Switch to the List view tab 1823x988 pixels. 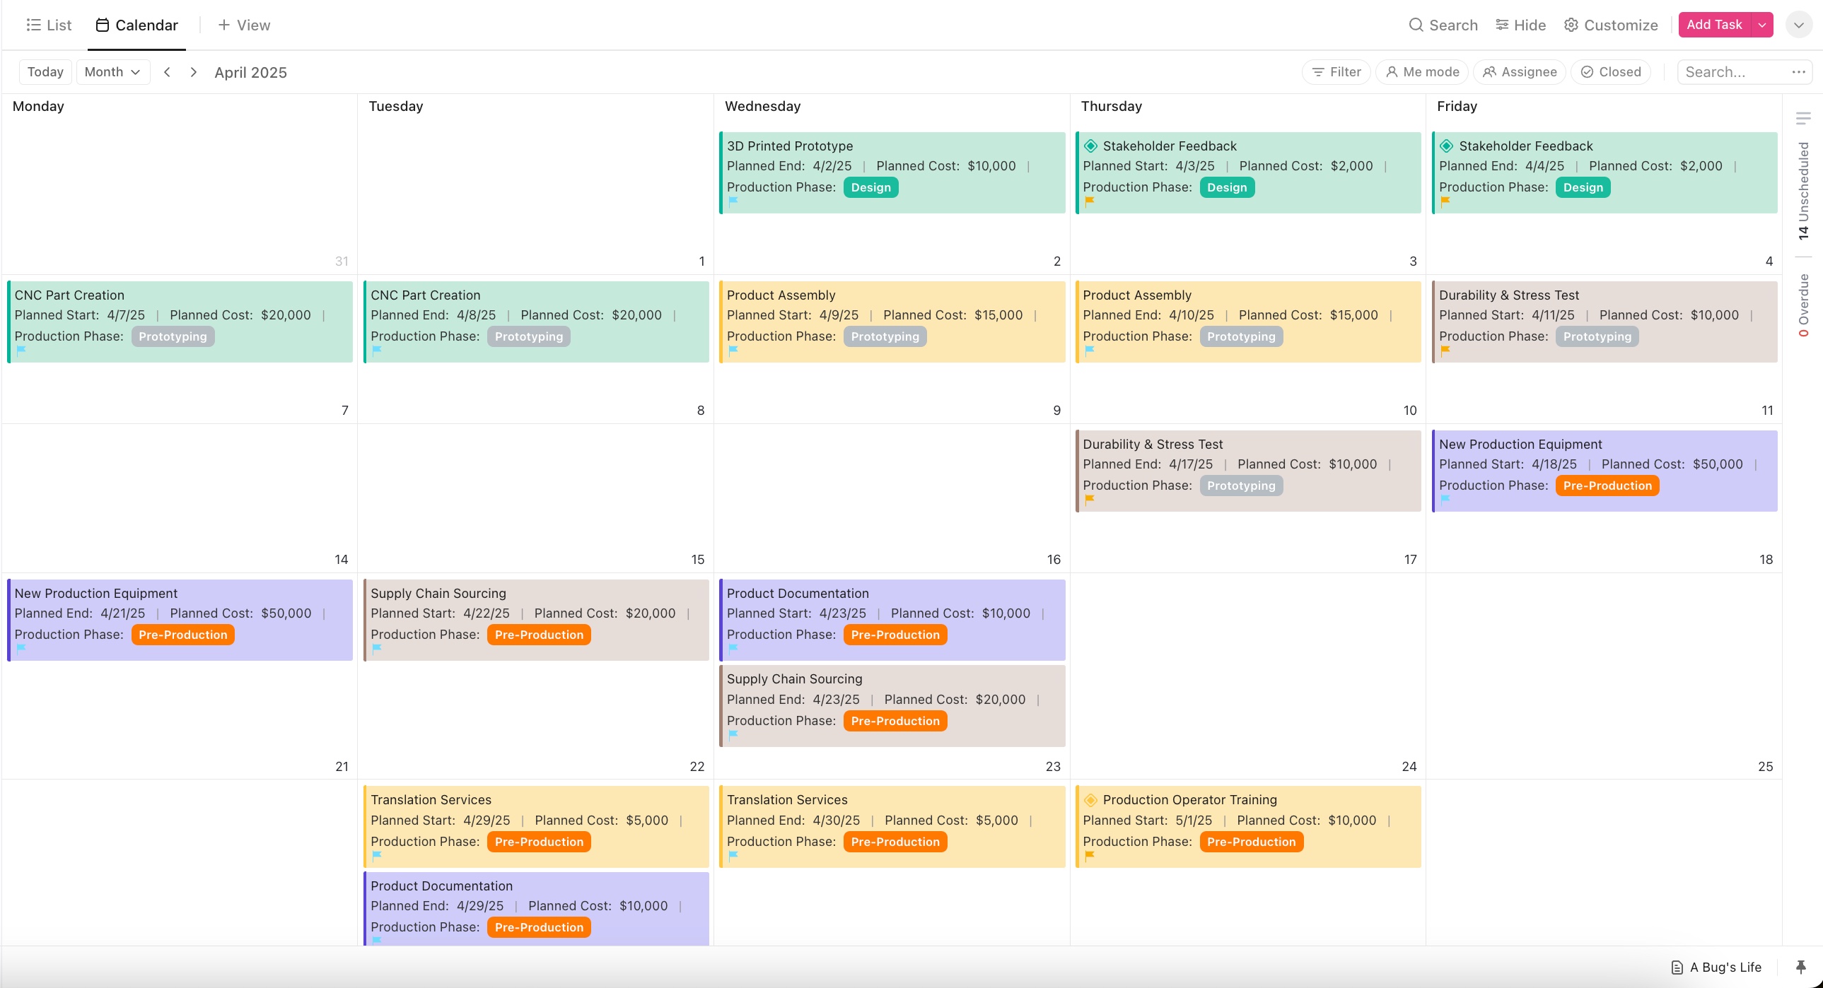pos(49,25)
